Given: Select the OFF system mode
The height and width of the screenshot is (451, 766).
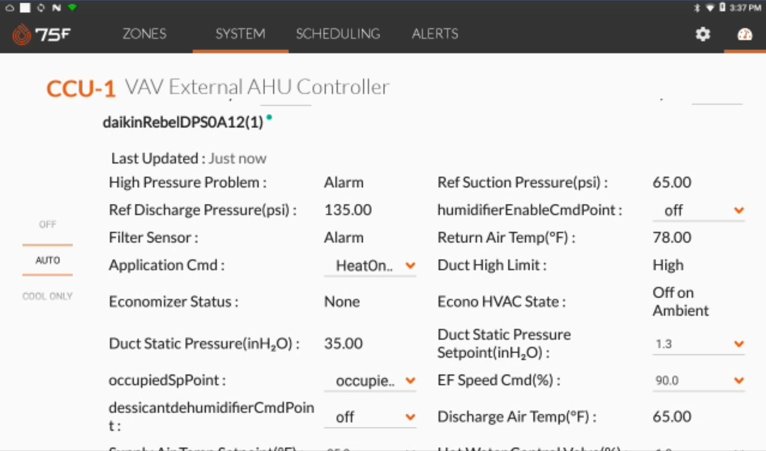Looking at the screenshot, I should [x=47, y=224].
